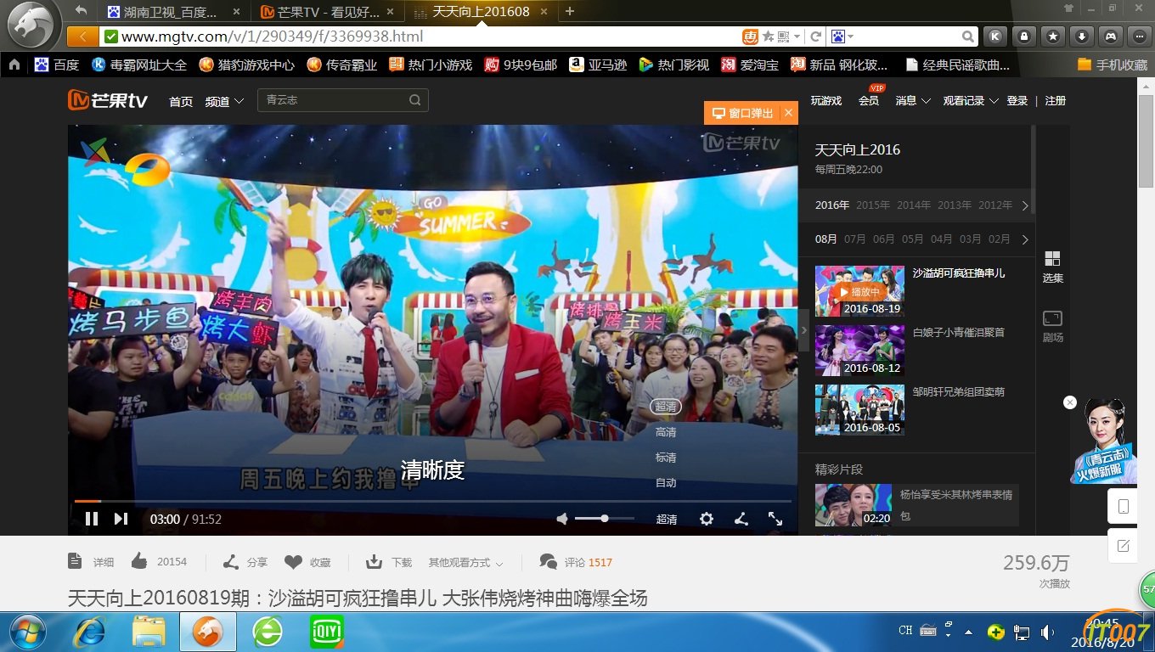Screen dimensions: 1155x652
Task: Open 亚马逊 bookmark
Action: (599, 65)
